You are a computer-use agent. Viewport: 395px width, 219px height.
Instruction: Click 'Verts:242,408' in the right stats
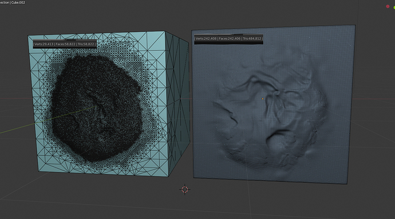[x=206, y=38]
